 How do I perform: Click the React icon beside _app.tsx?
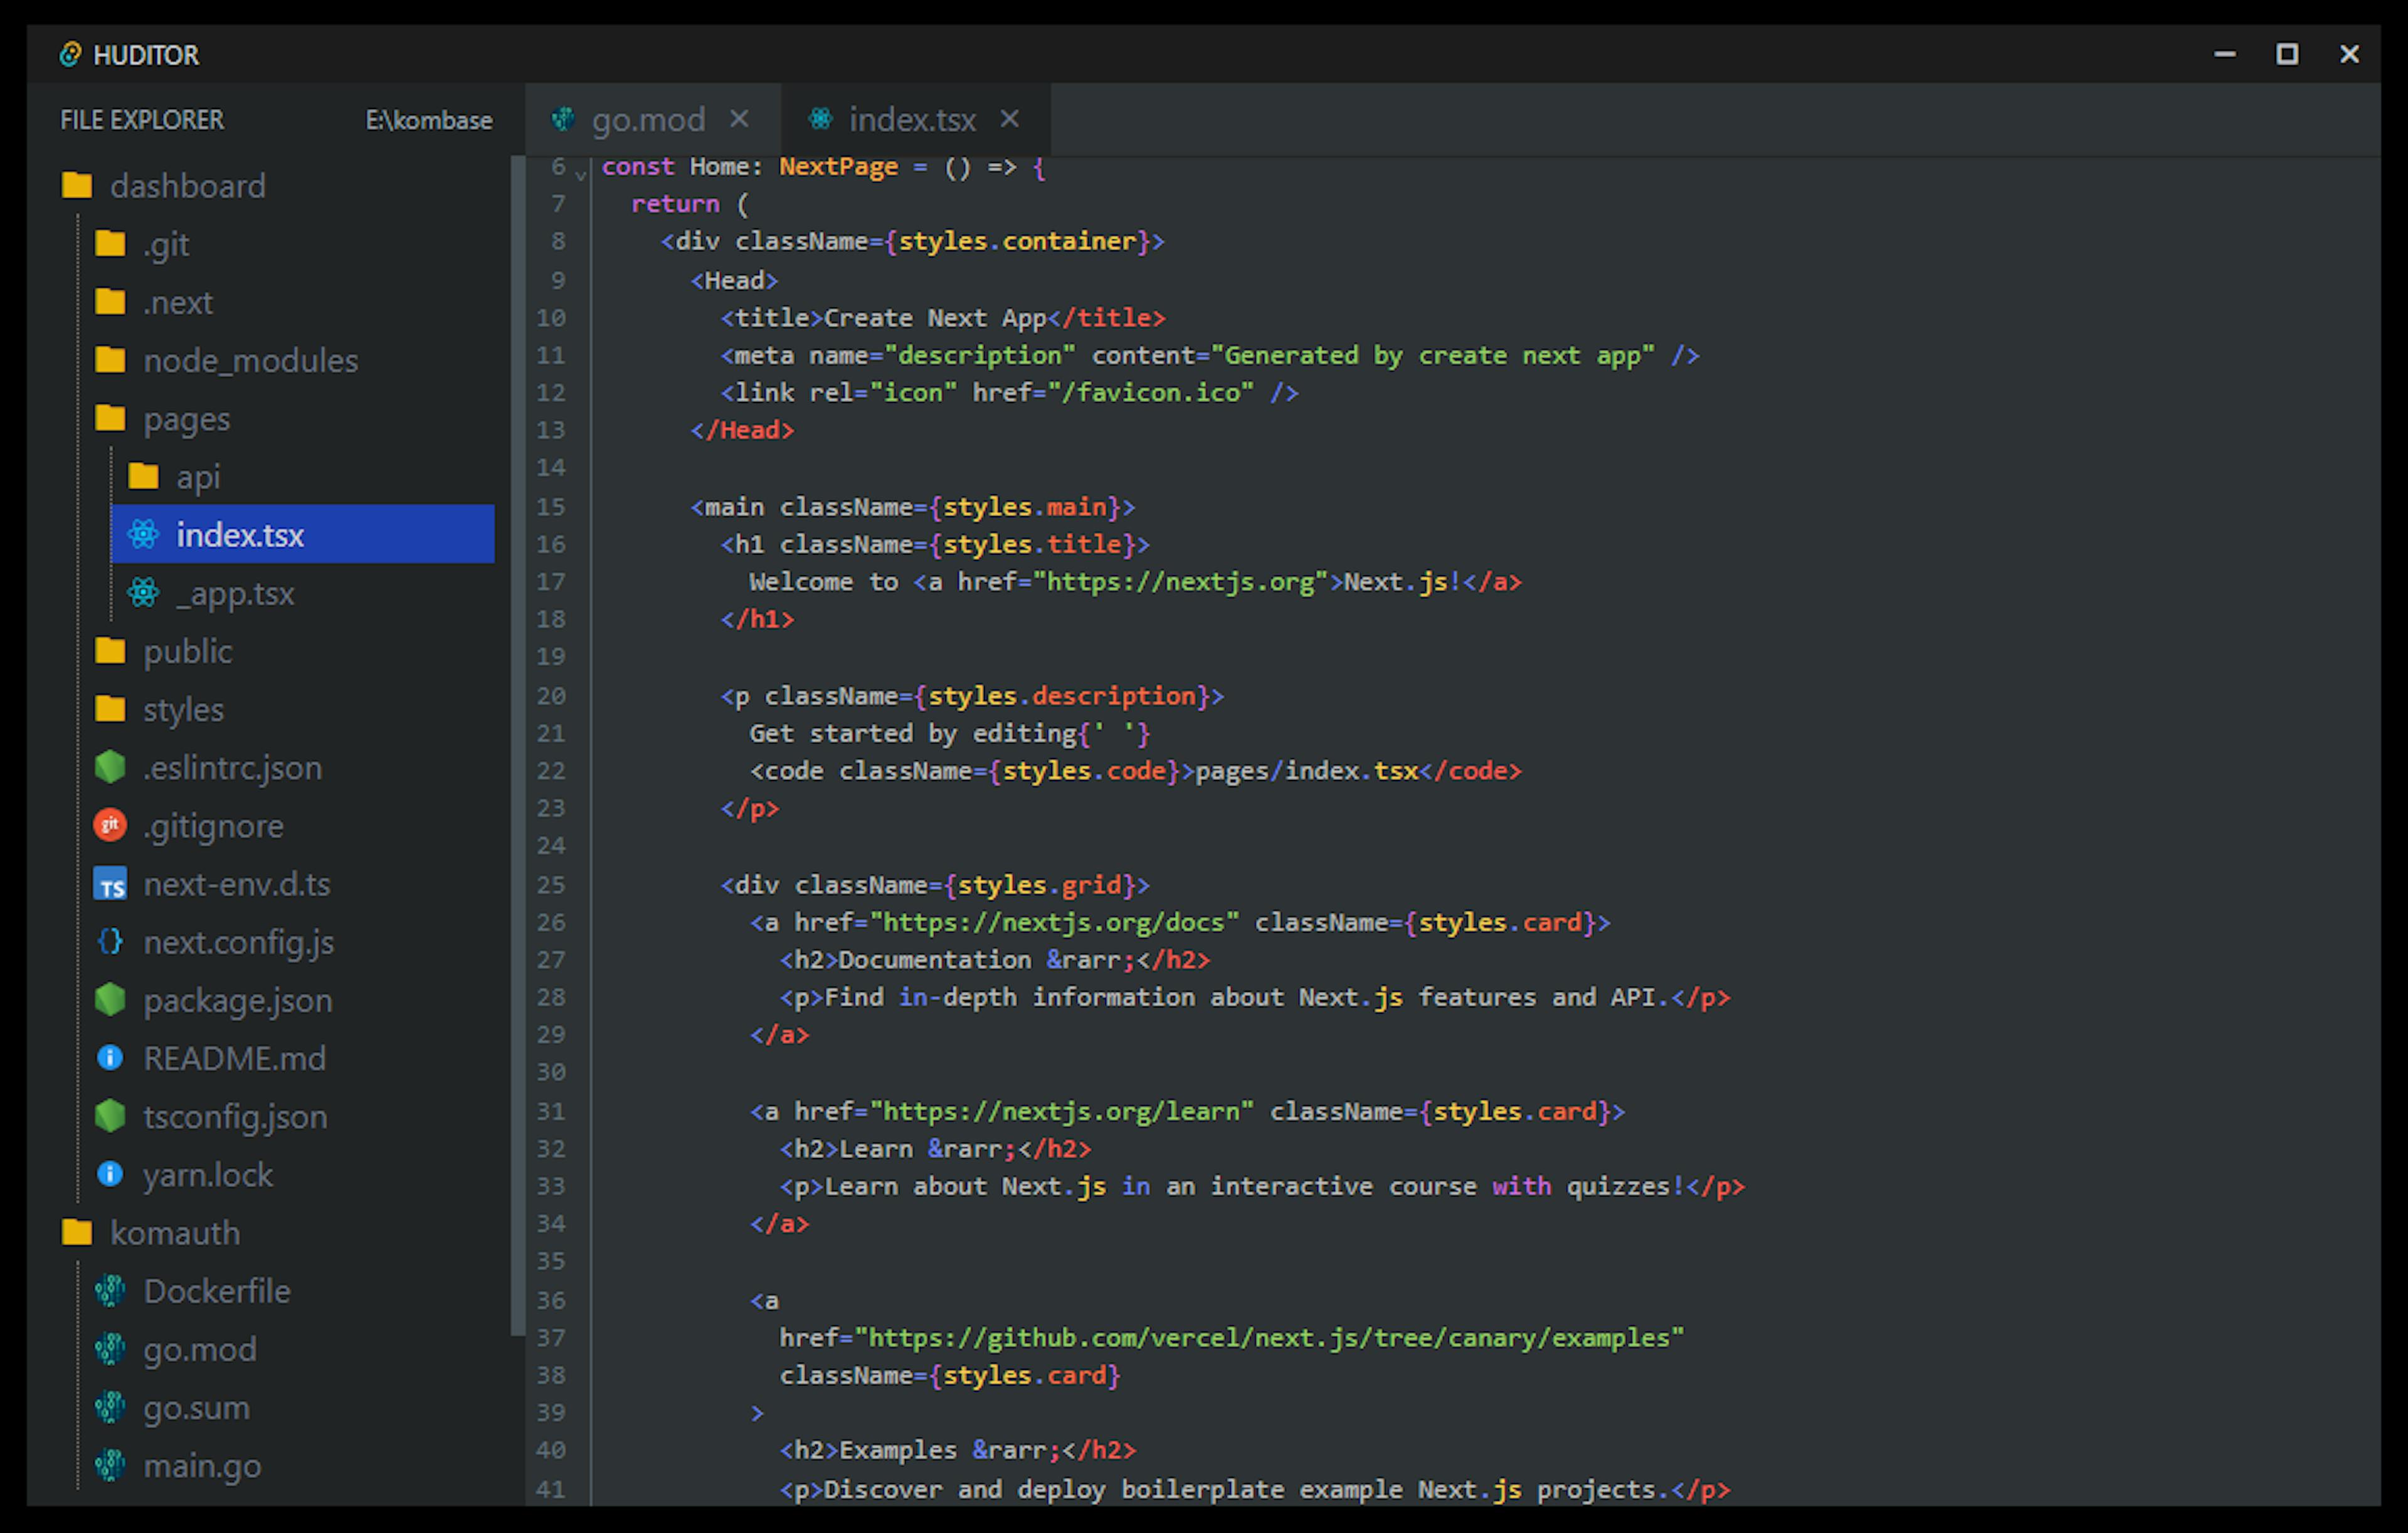(143, 593)
